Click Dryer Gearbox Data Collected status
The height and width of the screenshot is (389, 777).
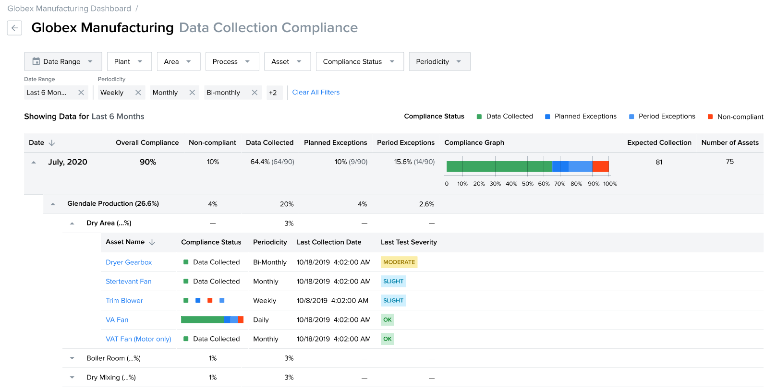coord(212,262)
